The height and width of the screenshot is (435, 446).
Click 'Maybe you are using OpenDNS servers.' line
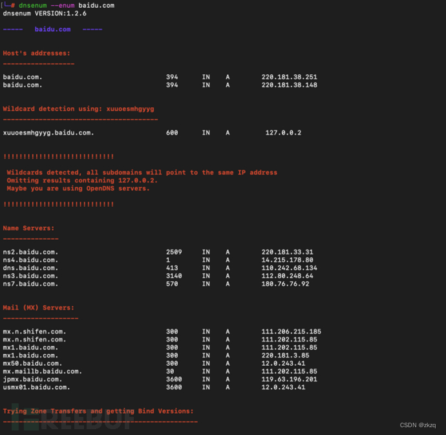point(78,188)
